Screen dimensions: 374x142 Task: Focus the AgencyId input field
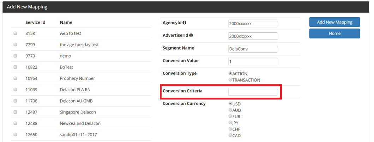point(253,24)
